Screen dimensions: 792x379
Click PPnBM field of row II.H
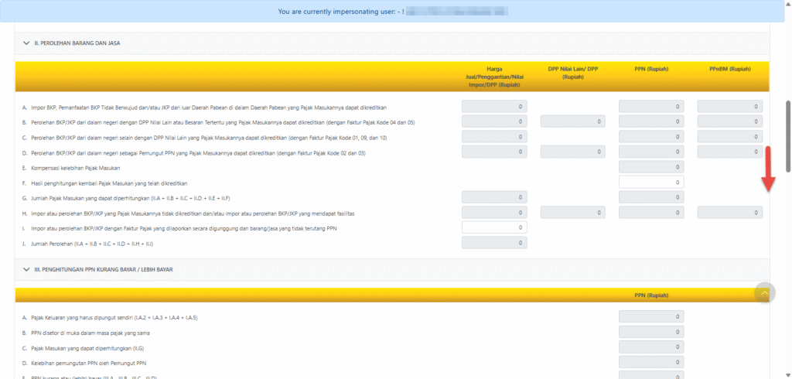point(729,212)
